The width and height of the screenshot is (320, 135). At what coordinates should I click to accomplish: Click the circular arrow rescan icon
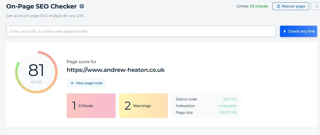[278, 6]
